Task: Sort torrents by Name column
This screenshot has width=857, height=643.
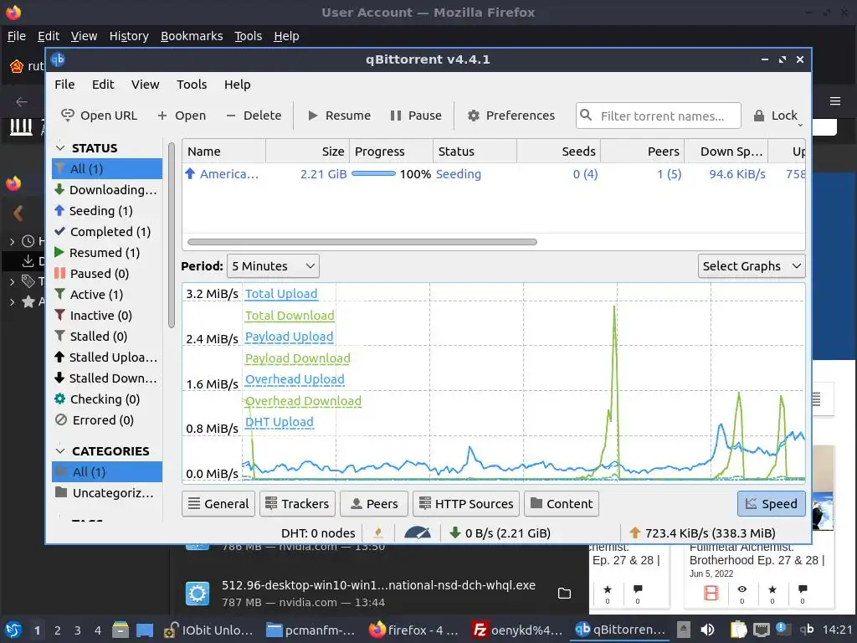Action: pos(224,152)
